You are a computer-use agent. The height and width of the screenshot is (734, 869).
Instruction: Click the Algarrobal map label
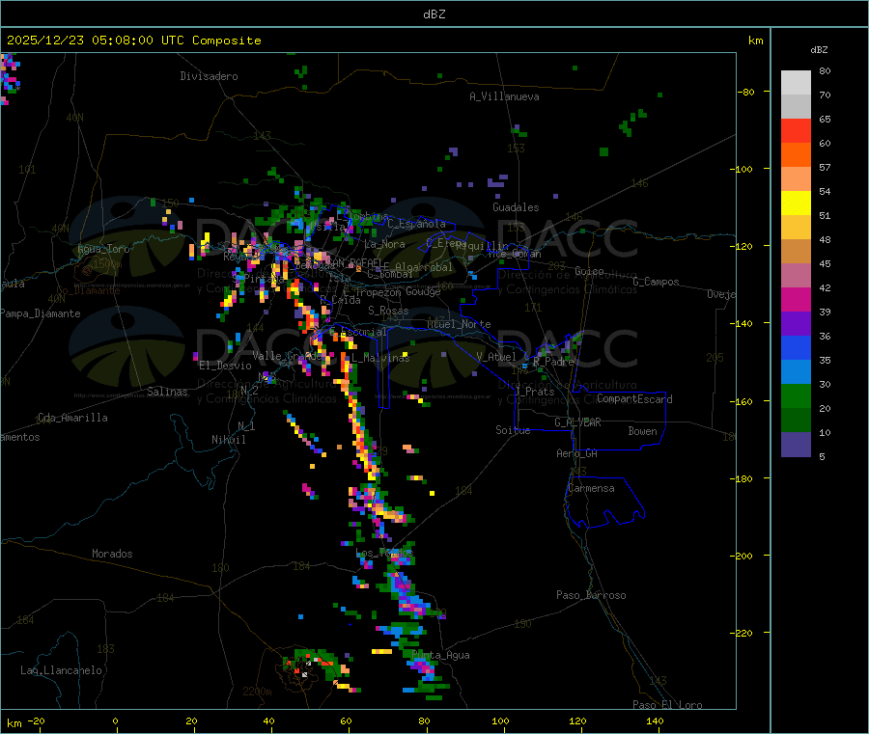pos(424,267)
